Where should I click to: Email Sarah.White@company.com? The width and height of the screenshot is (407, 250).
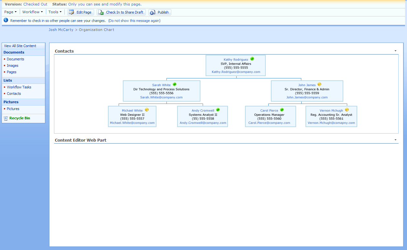161,97
